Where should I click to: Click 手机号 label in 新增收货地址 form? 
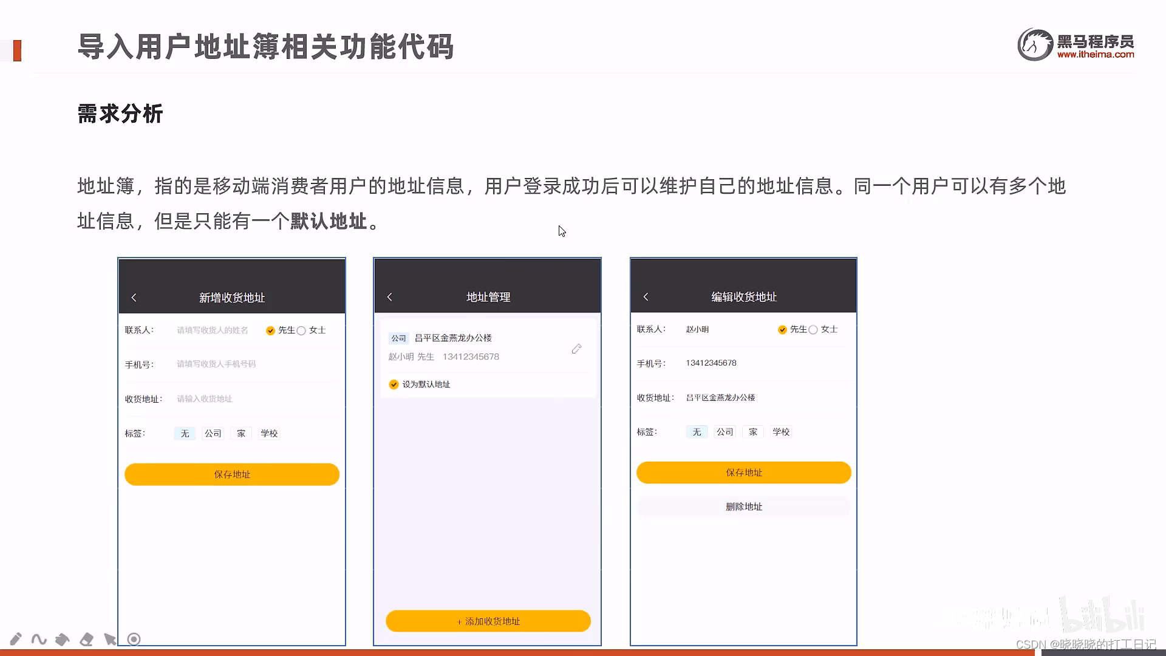pos(139,365)
